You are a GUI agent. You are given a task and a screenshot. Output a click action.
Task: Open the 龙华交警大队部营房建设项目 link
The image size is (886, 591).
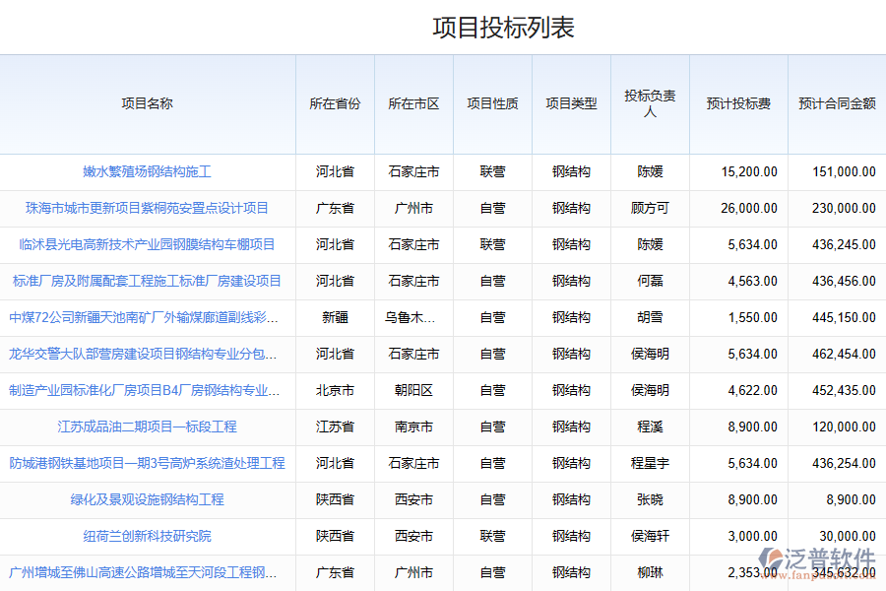(x=144, y=354)
